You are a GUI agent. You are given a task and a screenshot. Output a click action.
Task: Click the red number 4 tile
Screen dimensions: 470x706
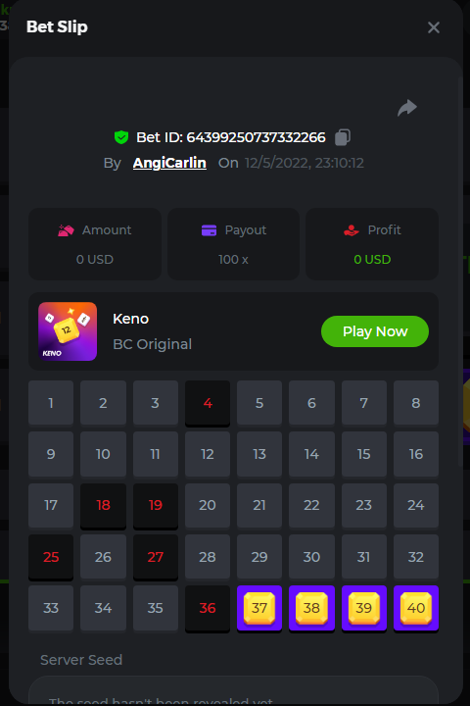pos(208,403)
